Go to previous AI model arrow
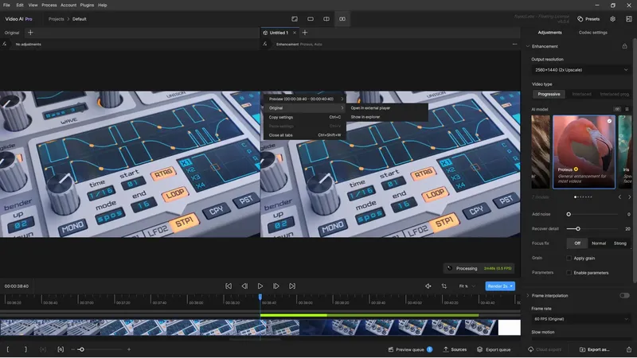Viewport: 637px width, 358px height. (x=620, y=197)
